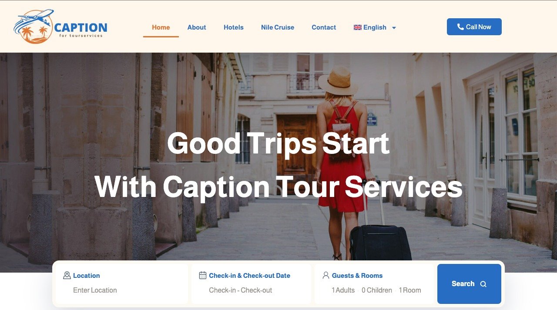Select the 0 Children value
The width and height of the screenshot is (557, 310).
tap(377, 290)
